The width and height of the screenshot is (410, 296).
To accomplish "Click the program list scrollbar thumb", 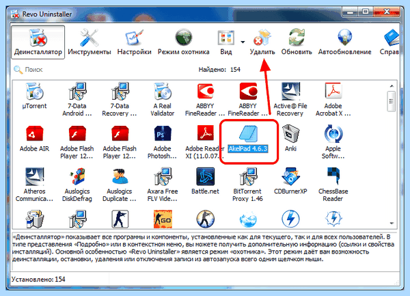I will click(x=391, y=101).
